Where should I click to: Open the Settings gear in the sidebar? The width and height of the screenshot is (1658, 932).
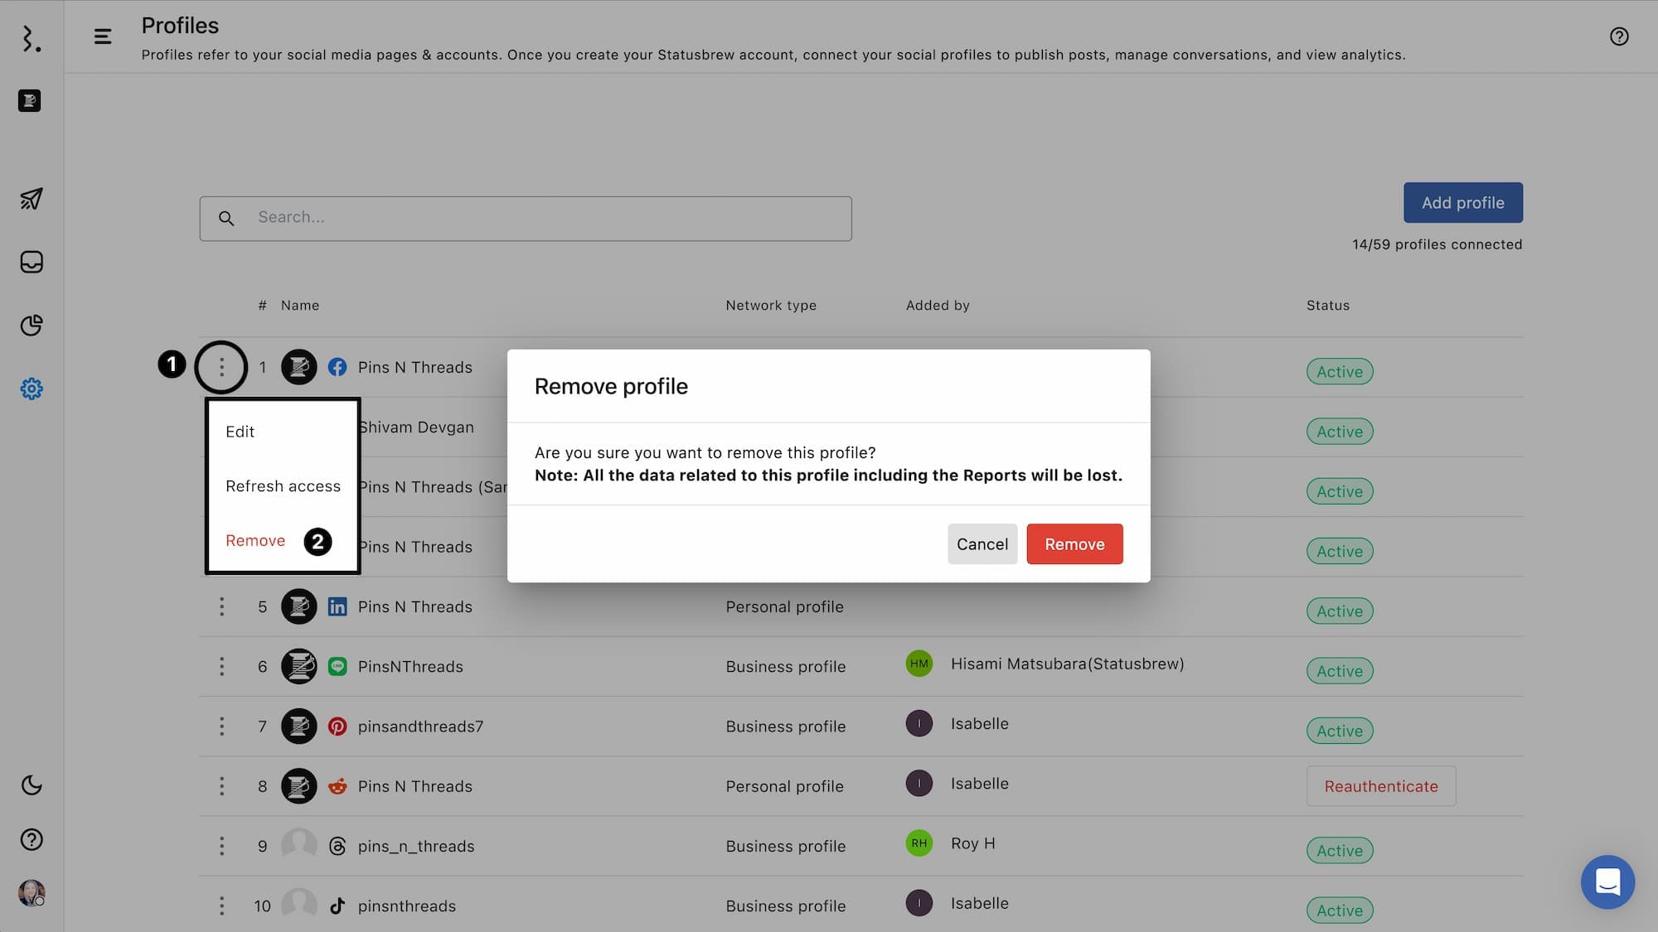32,389
